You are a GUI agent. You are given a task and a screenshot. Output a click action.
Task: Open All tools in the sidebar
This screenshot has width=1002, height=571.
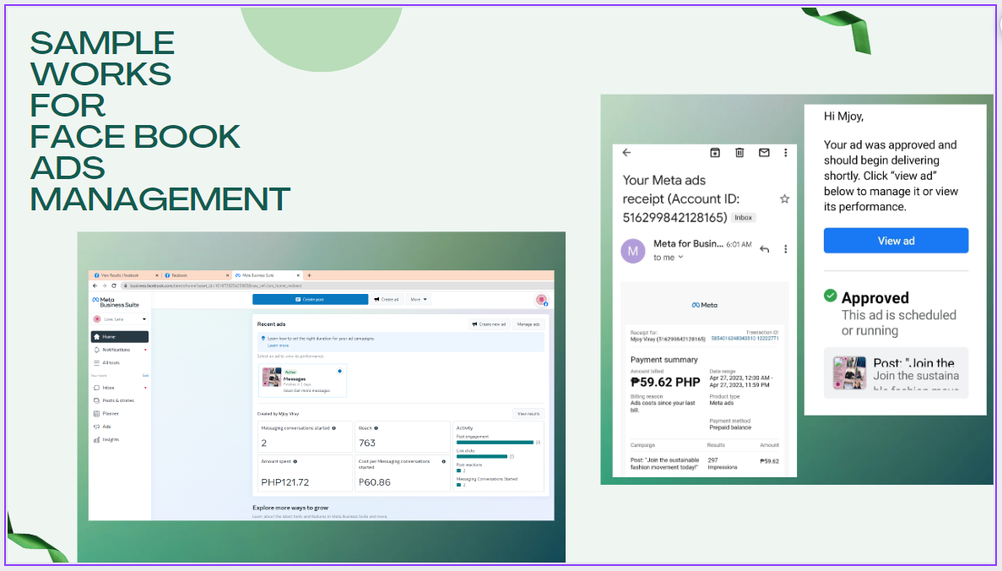pos(120,362)
